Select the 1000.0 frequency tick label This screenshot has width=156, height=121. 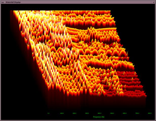[62, 113]
